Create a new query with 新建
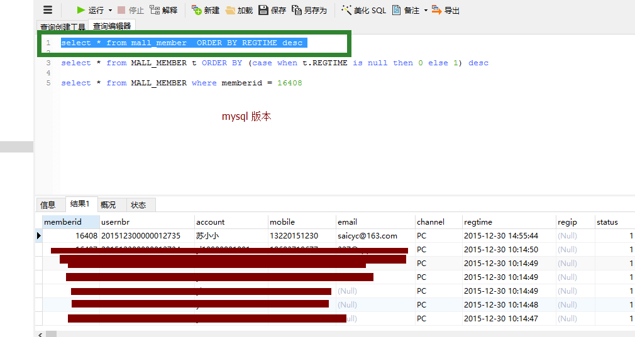The width and height of the screenshot is (635, 337). [206, 10]
